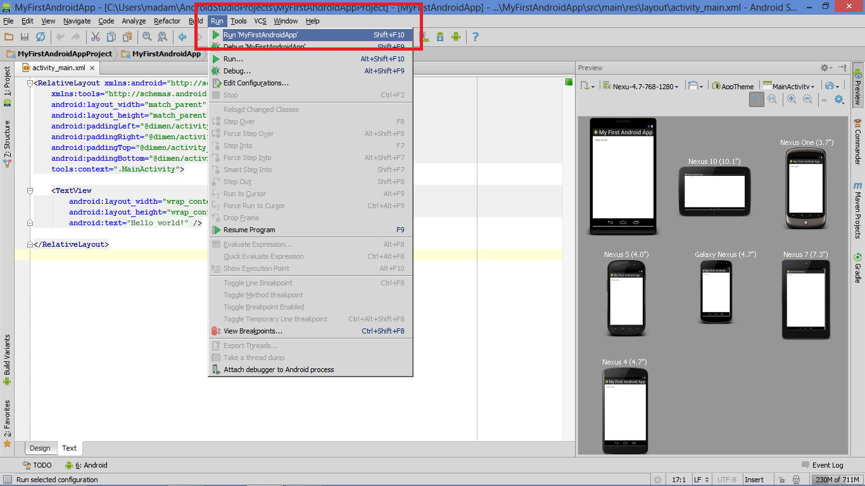Select Run... with Alt+Shift+F10
865x486 pixels.
point(311,59)
